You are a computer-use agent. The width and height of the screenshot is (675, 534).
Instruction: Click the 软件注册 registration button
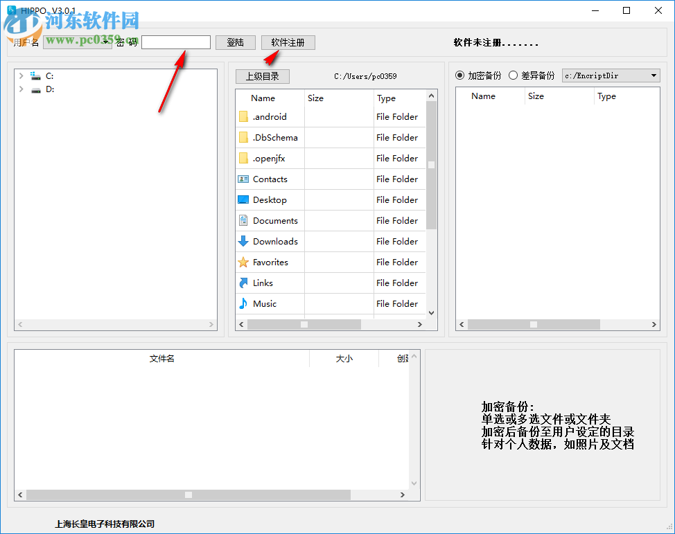287,42
